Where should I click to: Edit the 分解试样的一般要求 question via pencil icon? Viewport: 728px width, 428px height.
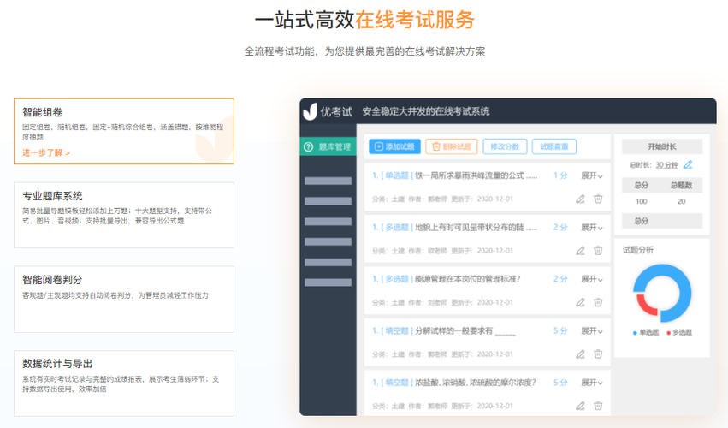[580, 354]
